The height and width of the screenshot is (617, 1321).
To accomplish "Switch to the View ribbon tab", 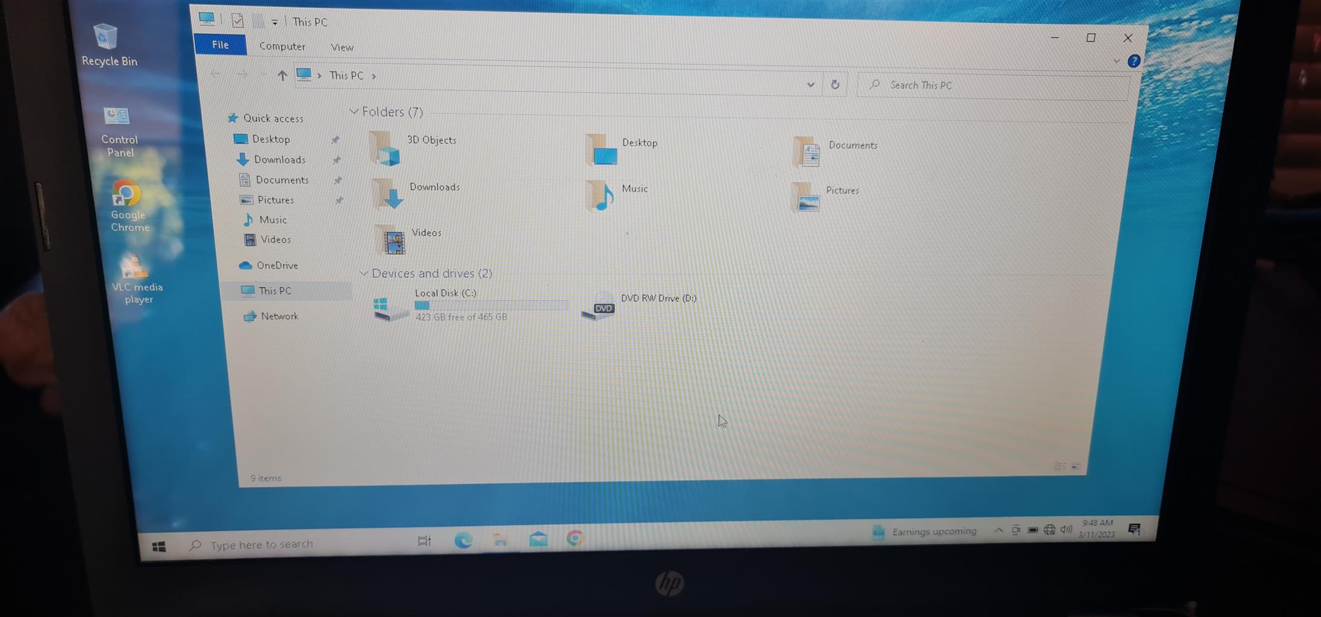I will tap(342, 47).
